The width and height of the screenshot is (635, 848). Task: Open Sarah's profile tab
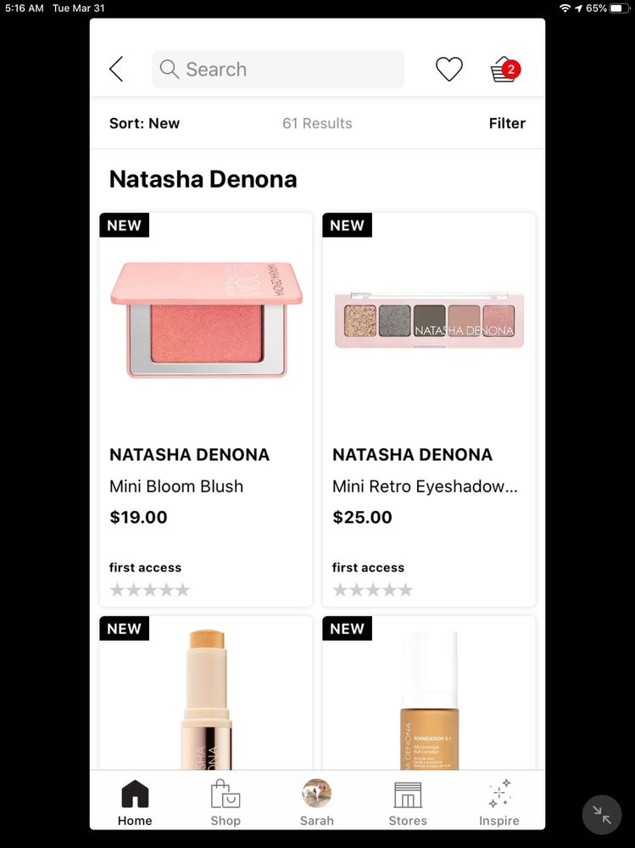click(x=316, y=803)
